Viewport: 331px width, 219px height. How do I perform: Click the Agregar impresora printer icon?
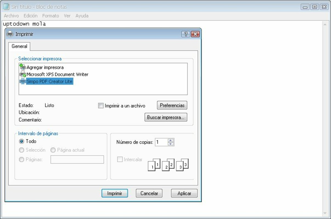tap(23, 67)
